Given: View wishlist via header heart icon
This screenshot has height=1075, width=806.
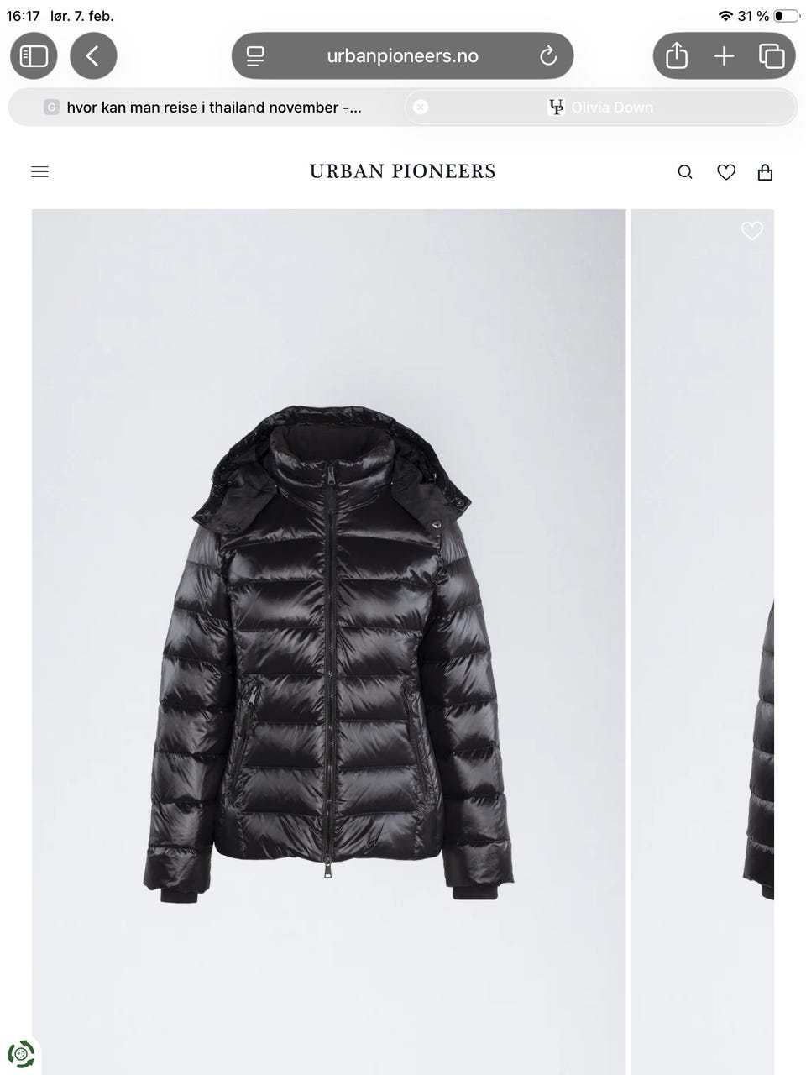Looking at the screenshot, I should [726, 172].
